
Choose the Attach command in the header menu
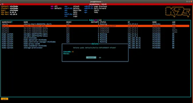coord(76,6)
